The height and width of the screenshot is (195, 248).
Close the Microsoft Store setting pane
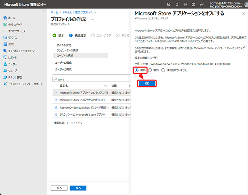243,14
